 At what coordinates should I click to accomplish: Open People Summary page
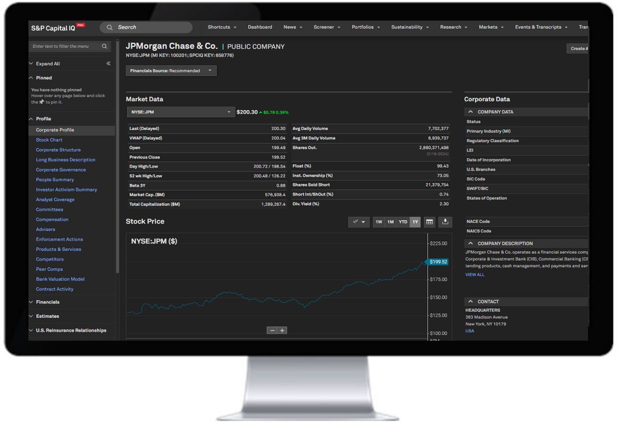[55, 180]
